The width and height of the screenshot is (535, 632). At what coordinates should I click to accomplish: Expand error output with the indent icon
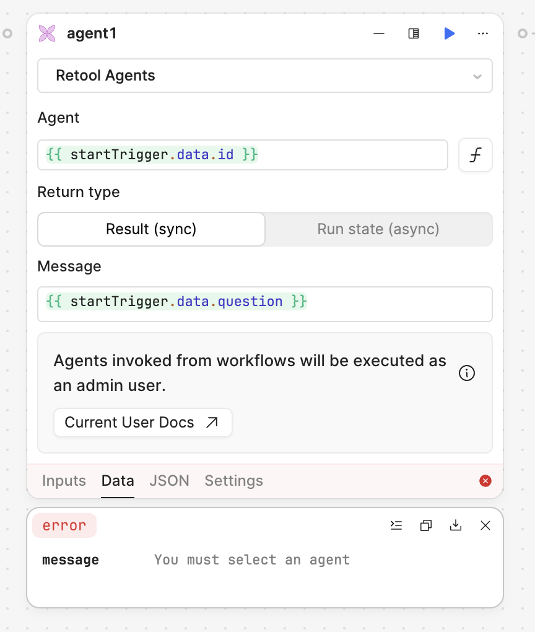point(396,525)
